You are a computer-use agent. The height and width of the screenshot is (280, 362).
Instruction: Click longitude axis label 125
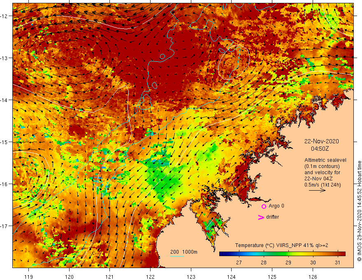[x=272, y=277]
